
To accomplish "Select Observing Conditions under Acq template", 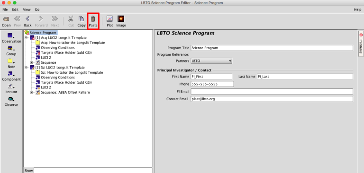I will pyautogui.click(x=58, y=47).
